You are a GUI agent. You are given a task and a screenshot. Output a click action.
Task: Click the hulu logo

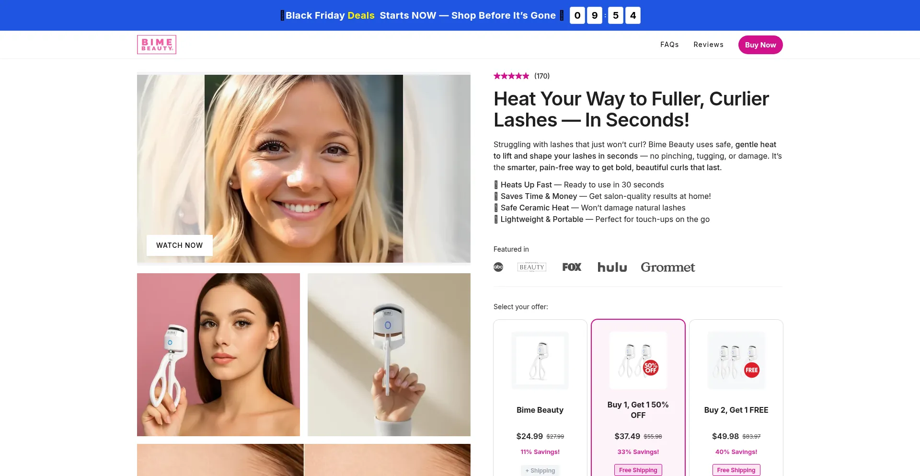click(612, 267)
